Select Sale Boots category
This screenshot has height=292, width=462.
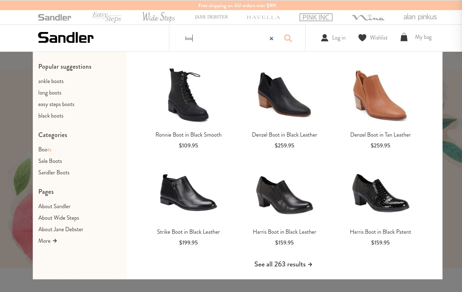(x=50, y=161)
